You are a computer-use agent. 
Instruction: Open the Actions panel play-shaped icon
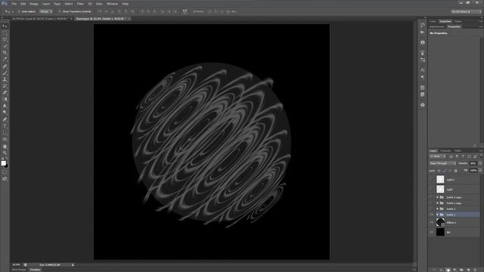click(422, 32)
